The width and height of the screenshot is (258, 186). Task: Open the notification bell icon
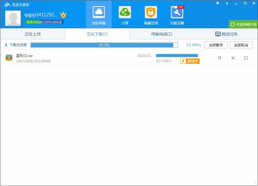218,3
